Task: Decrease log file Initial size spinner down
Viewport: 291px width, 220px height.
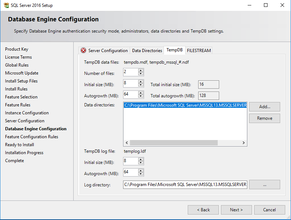Action: (x=141, y=163)
